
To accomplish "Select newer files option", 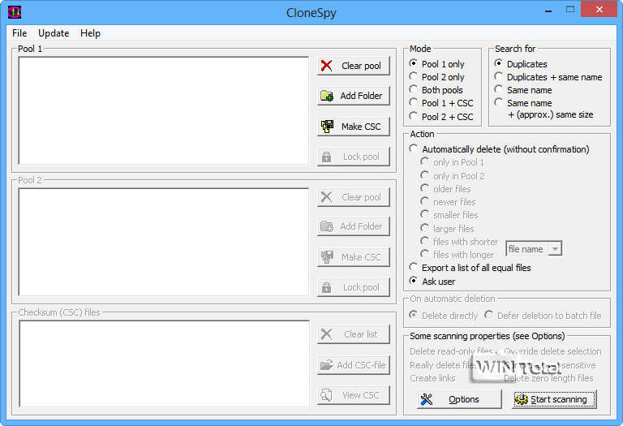I will (x=448, y=202).
